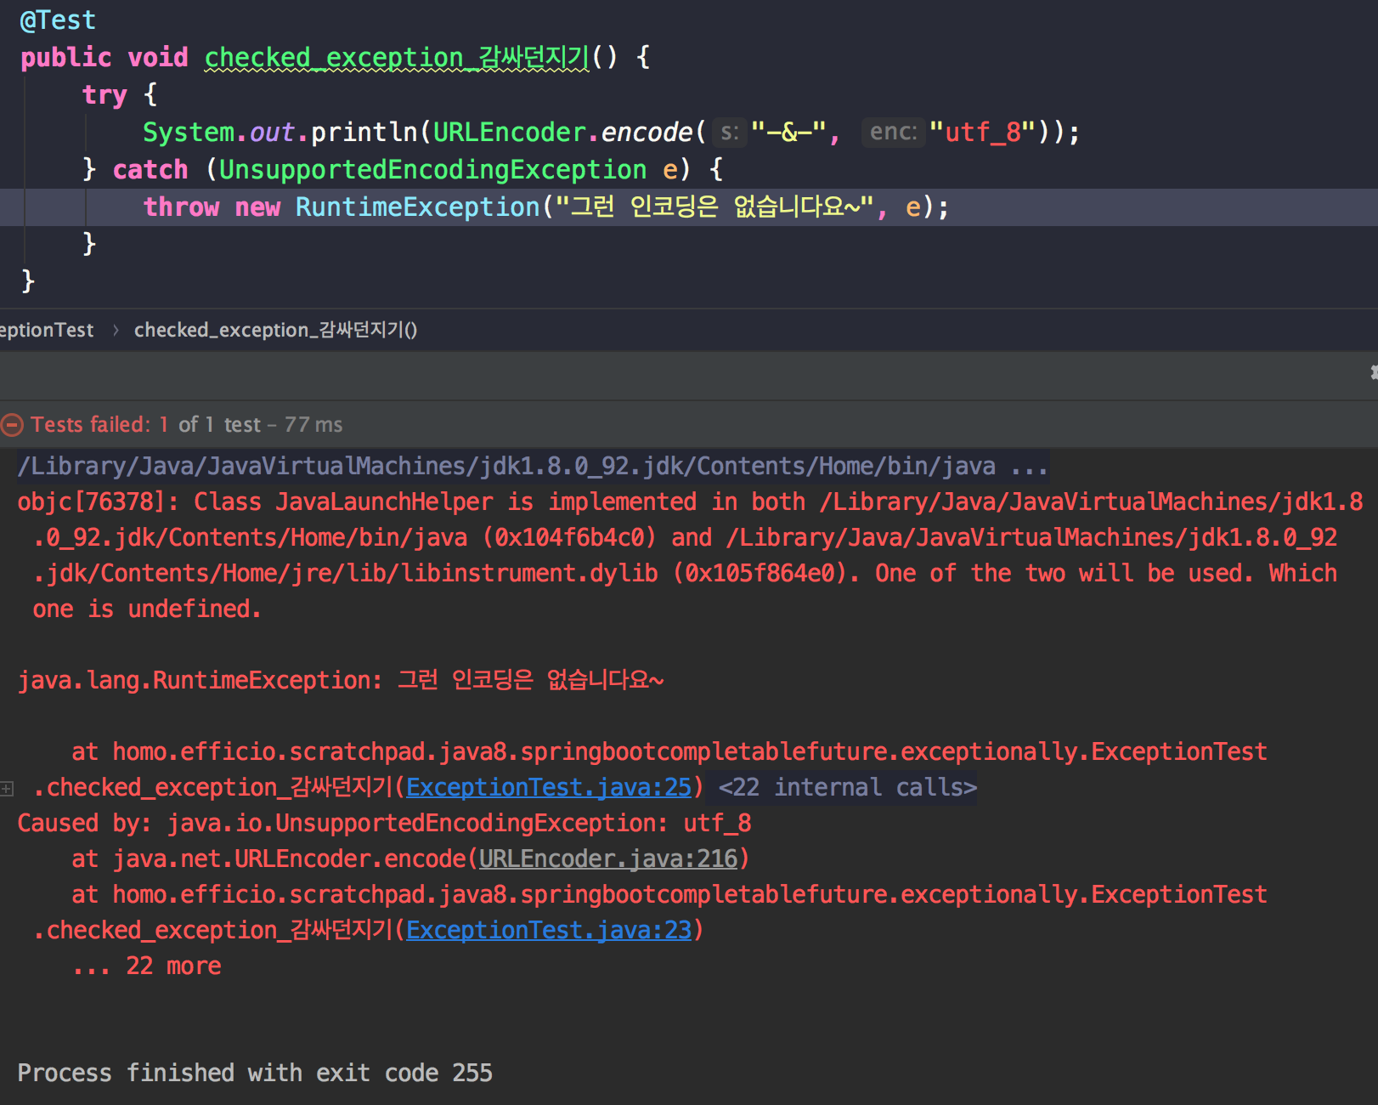Expand the <22 internal calls> fold
Viewport: 1378px width, 1105px height.
(847, 787)
